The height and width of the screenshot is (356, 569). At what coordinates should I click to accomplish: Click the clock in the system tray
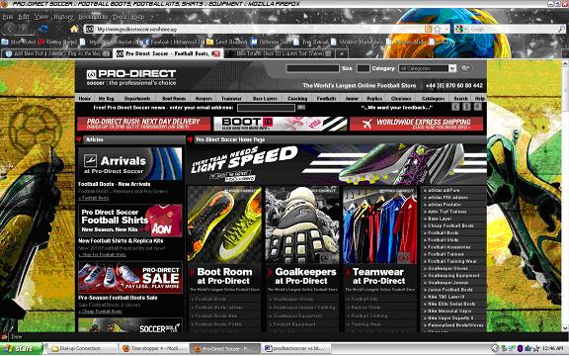click(x=553, y=349)
